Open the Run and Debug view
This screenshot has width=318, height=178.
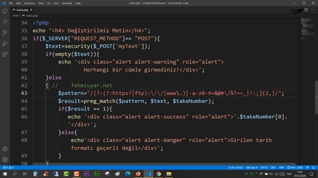[5, 44]
